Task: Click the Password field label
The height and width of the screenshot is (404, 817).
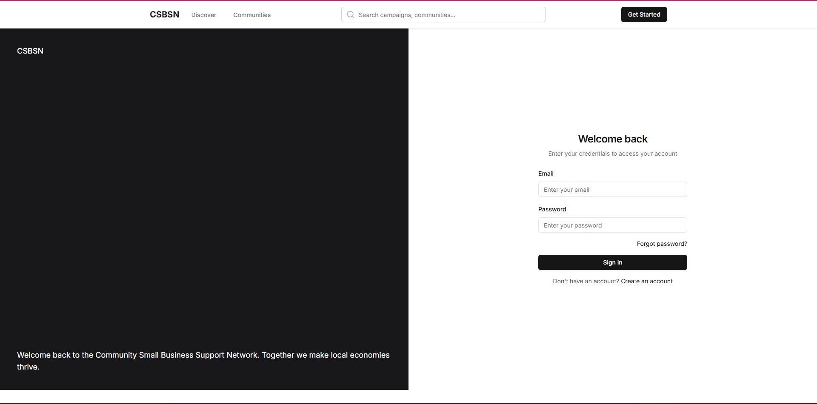Action: click(x=552, y=209)
